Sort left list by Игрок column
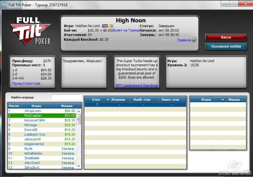Image resolution: width=253 pixels, height=177 pixels. 38,106
